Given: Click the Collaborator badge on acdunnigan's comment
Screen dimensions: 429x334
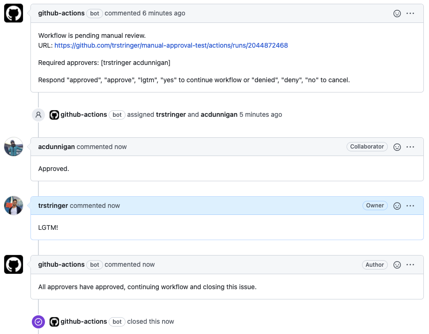Looking at the screenshot, I should 367,147.
